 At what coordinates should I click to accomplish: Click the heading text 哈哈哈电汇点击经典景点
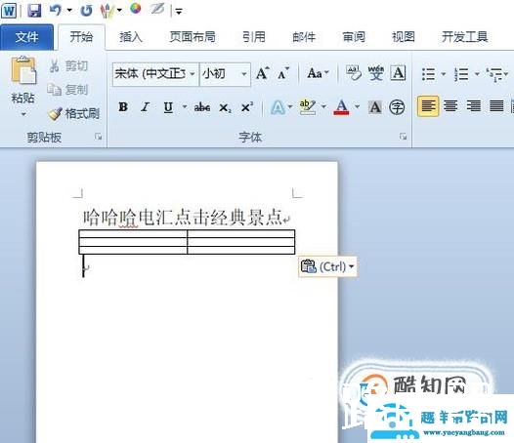point(183,218)
